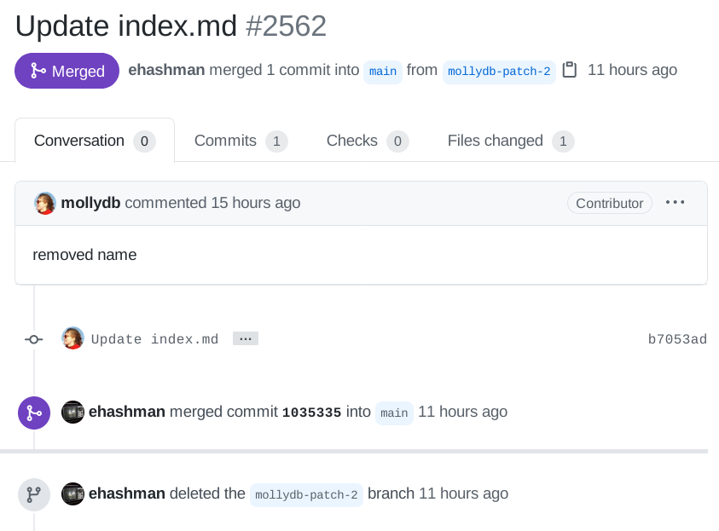
Task: Click the commit node icon beside Update index.md
Action: pos(34,339)
